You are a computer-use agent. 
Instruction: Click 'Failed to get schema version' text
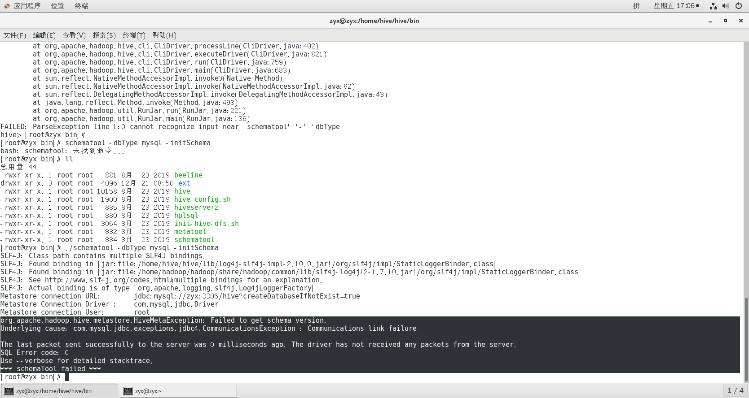tap(269, 320)
